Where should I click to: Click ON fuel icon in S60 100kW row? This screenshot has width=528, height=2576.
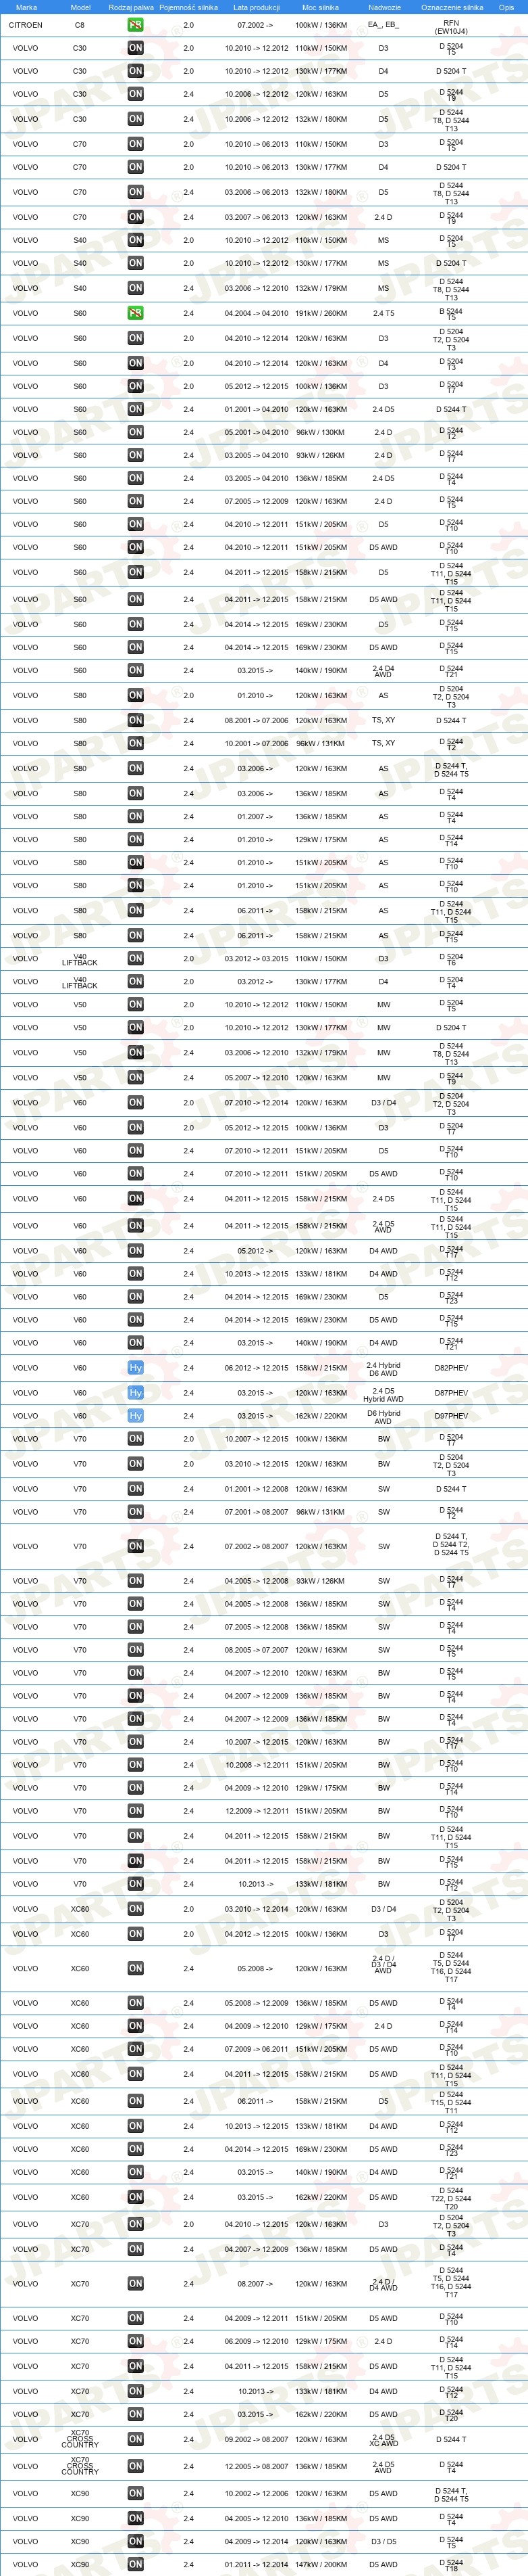(x=135, y=386)
